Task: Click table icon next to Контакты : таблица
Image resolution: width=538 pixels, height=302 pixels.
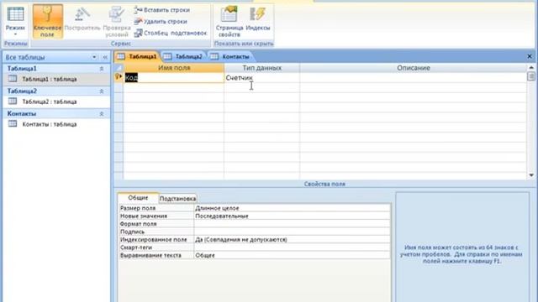Action: click(x=13, y=124)
